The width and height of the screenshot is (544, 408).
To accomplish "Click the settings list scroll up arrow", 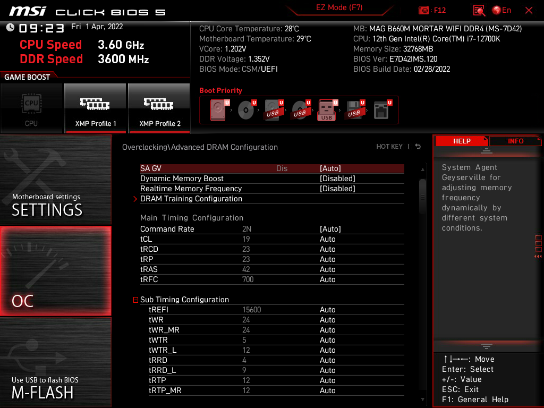I will coord(422,169).
